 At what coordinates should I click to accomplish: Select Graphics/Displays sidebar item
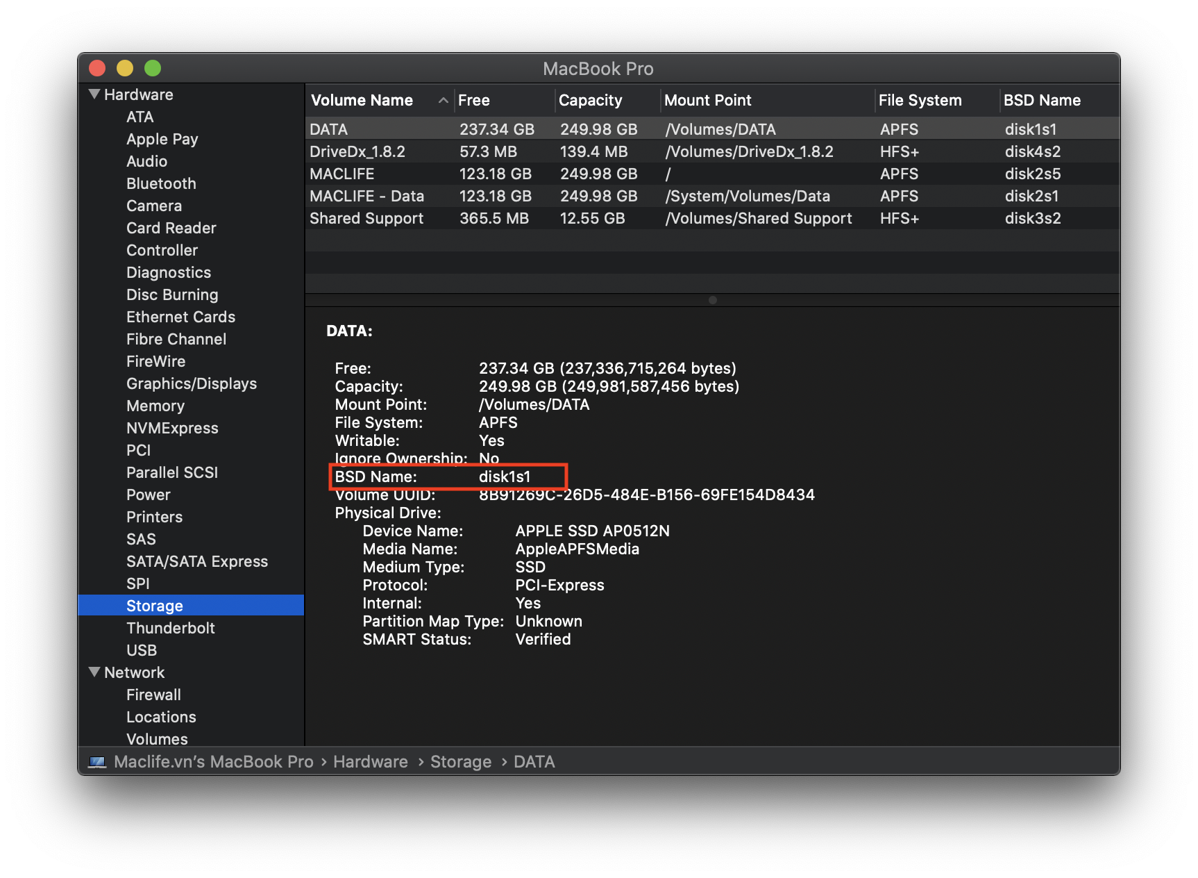tap(191, 383)
